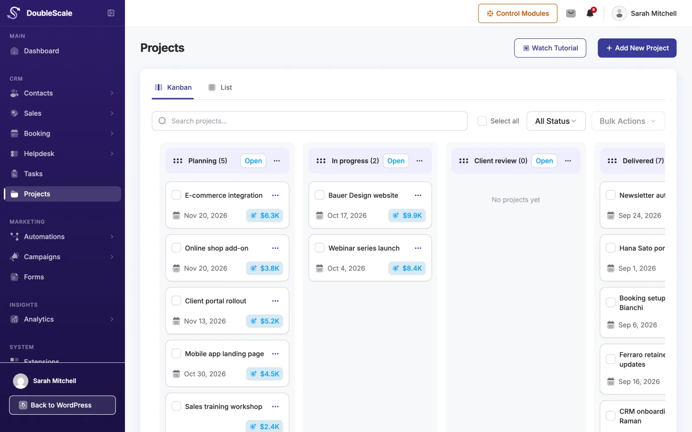692x432 pixels.
Task: Select the Bauer Design website checkbox
Action: click(320, 195)
